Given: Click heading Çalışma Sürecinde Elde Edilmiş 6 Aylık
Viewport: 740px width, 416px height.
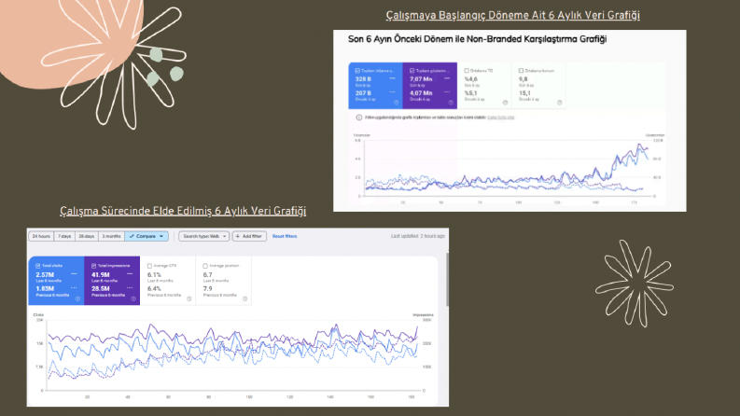Looking at the screenshot, I should (x=183, y=211).
